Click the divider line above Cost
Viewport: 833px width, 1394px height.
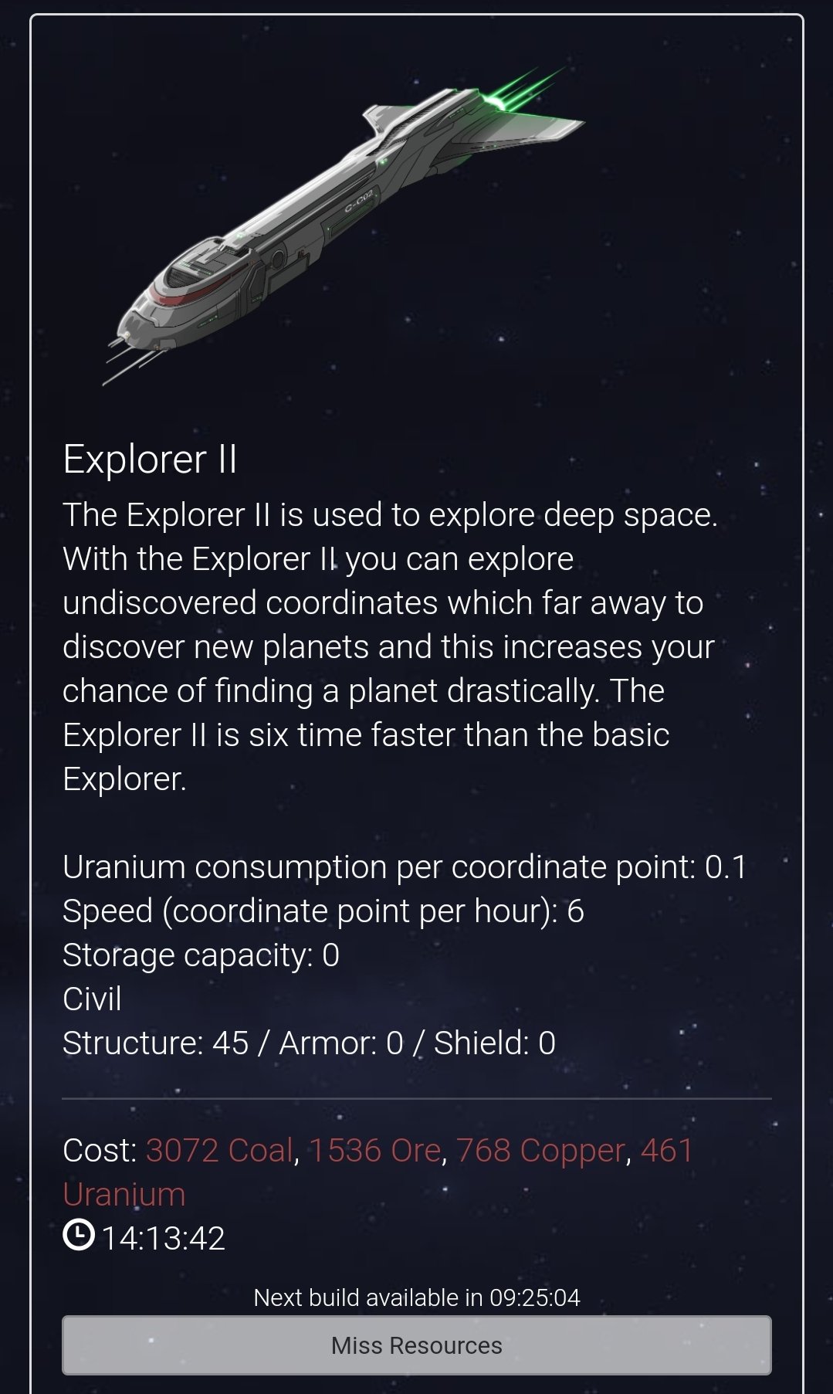[x=417, y=1098]
